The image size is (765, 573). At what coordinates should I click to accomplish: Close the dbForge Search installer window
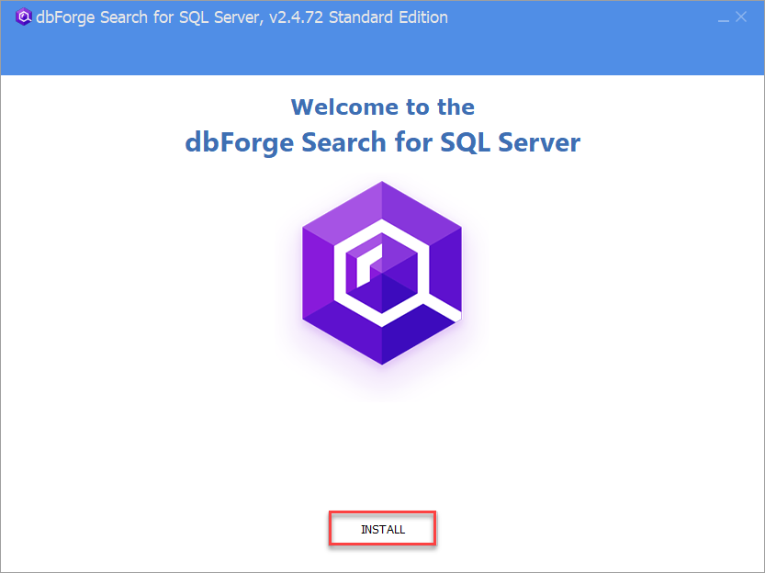pyautogui.click(x=741, y=17)
